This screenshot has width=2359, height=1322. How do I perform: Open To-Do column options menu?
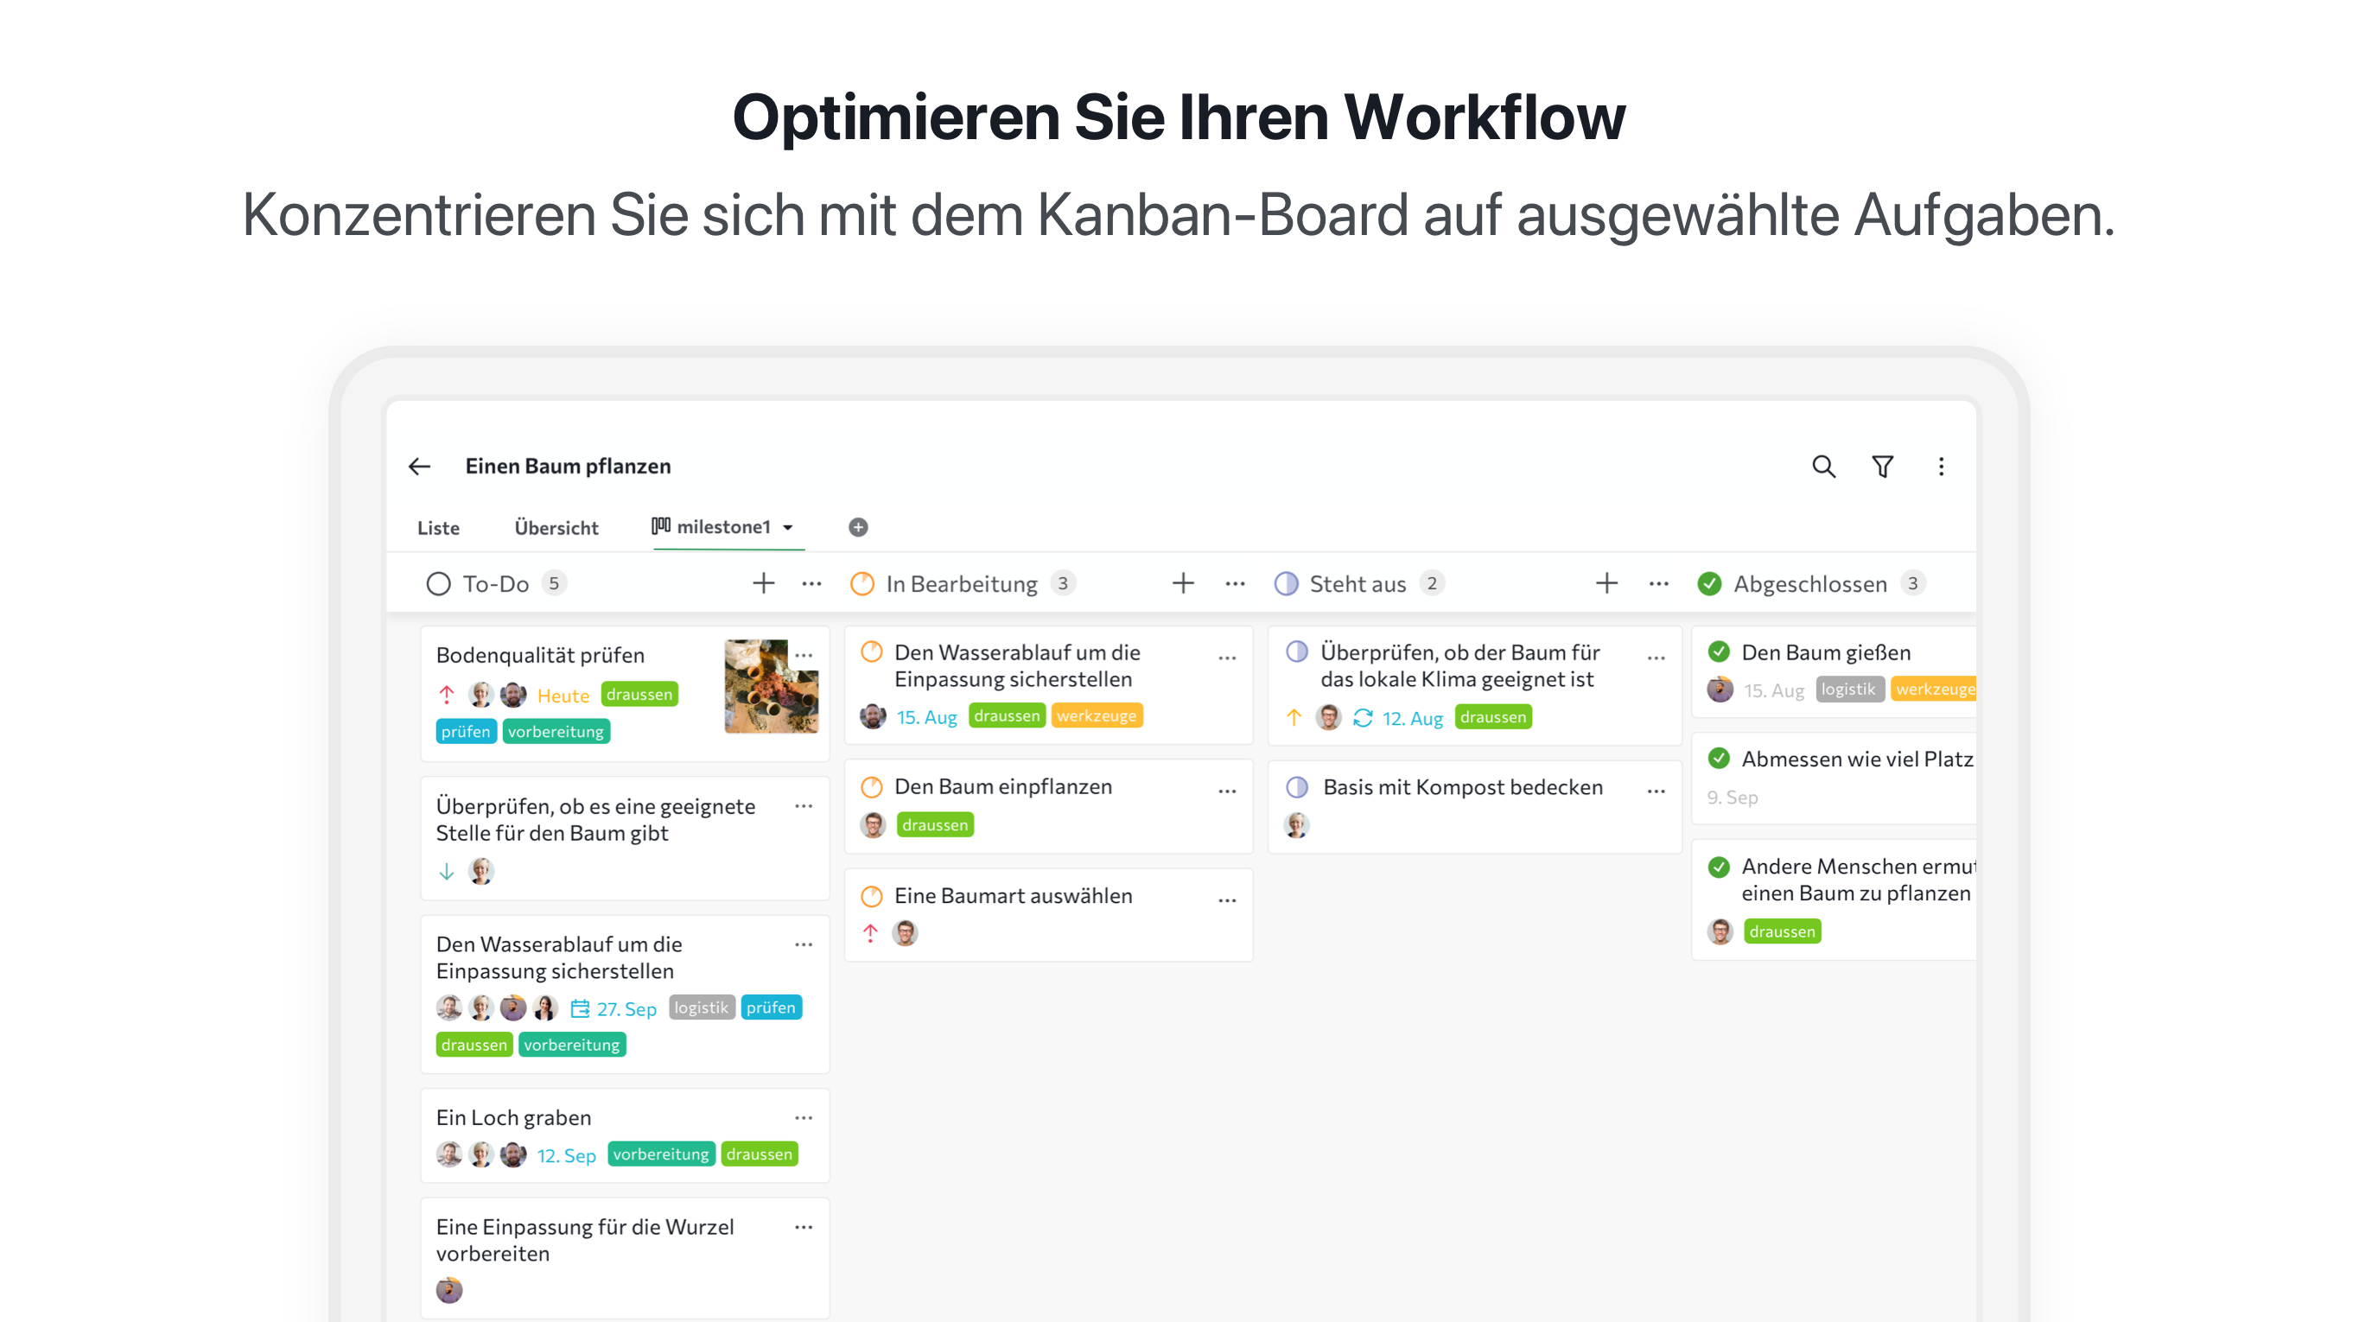coord(811,583)
